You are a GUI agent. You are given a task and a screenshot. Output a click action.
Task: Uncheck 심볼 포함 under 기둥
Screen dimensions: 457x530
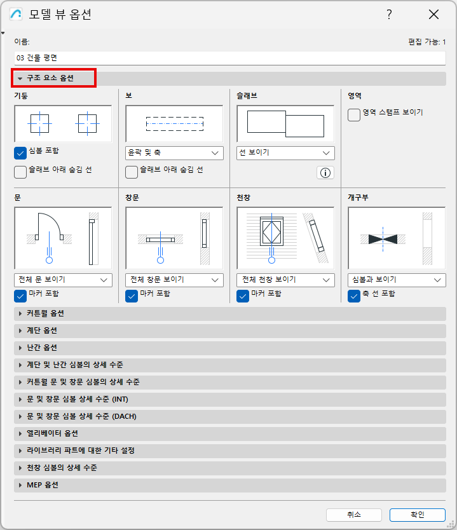pos(20,153)
